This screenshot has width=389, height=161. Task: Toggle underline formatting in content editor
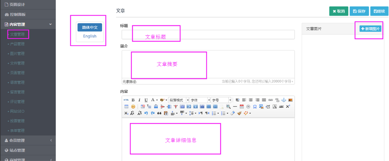[146, 100]
